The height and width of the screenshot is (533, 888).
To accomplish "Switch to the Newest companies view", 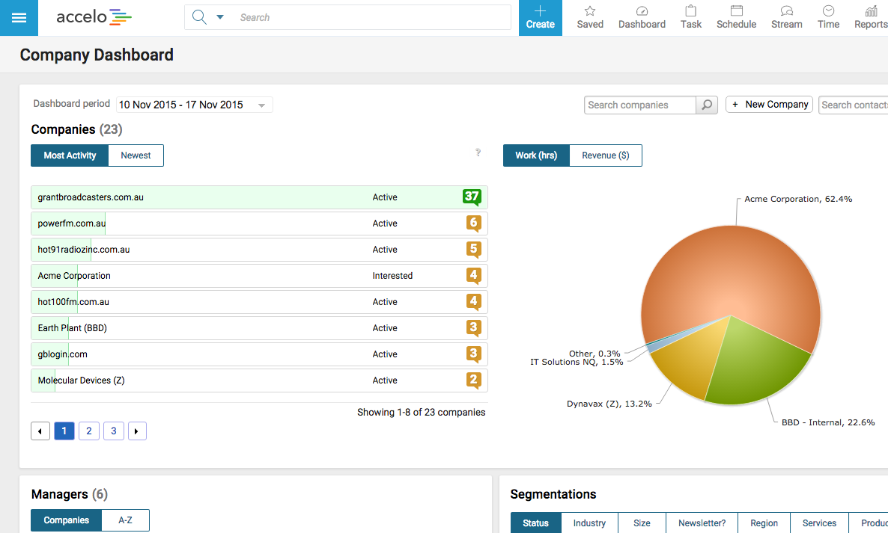I will [136, 155].
